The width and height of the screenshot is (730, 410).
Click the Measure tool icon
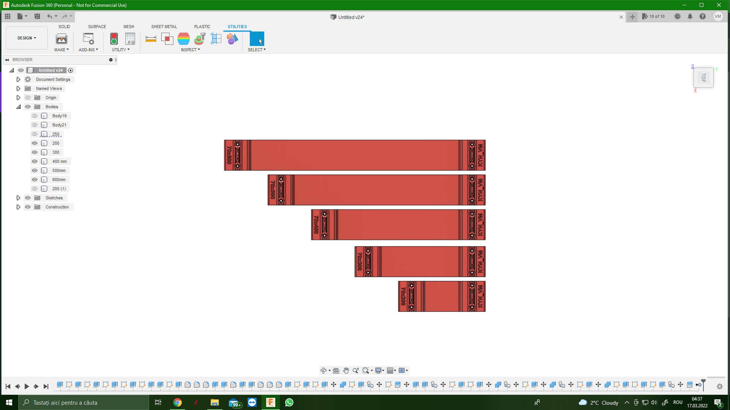pos(151,39)
